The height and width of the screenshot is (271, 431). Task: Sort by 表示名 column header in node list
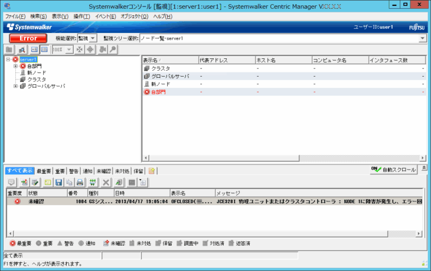click(170, 60)
